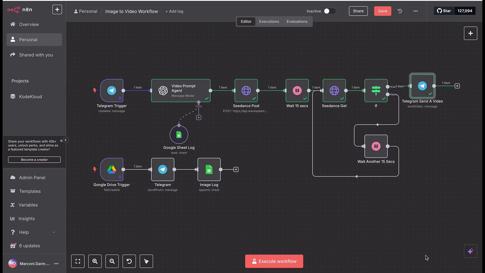Reset the canvas zoom

coord(129,261)
